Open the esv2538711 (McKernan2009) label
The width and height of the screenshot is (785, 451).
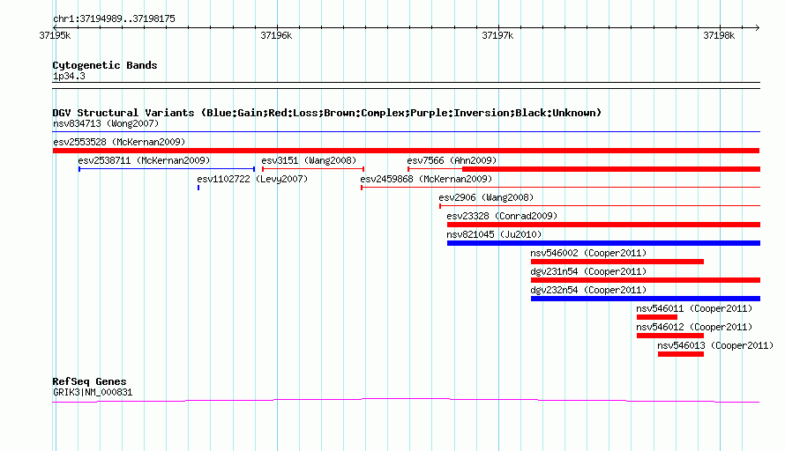click(x=144, y=160)
